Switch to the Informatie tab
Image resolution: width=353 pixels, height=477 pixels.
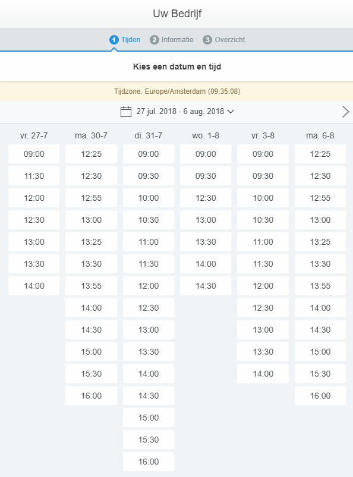coord(177,40)
